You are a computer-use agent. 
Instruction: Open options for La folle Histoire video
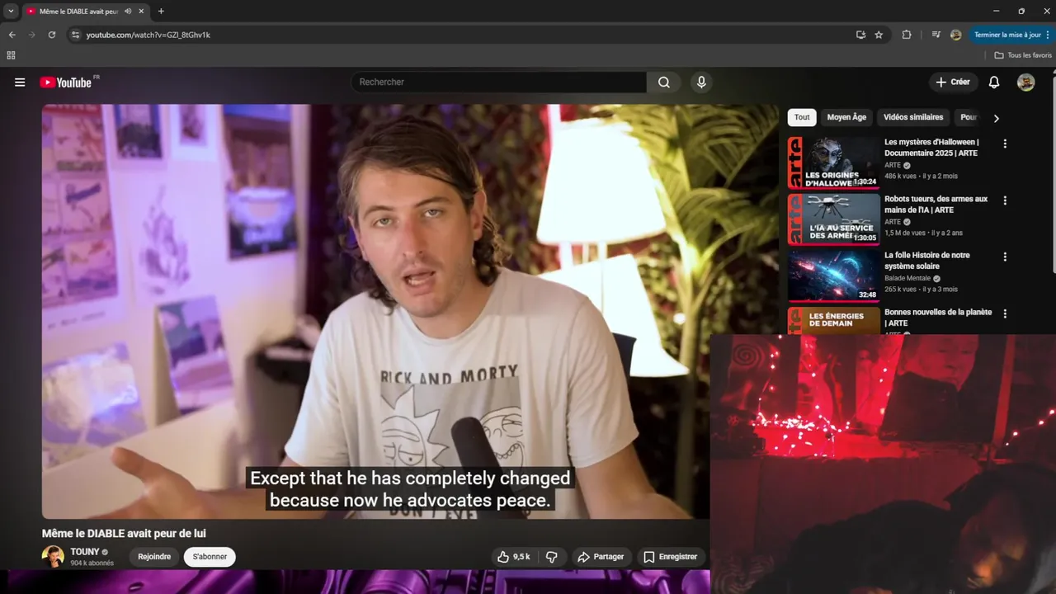1005,257
